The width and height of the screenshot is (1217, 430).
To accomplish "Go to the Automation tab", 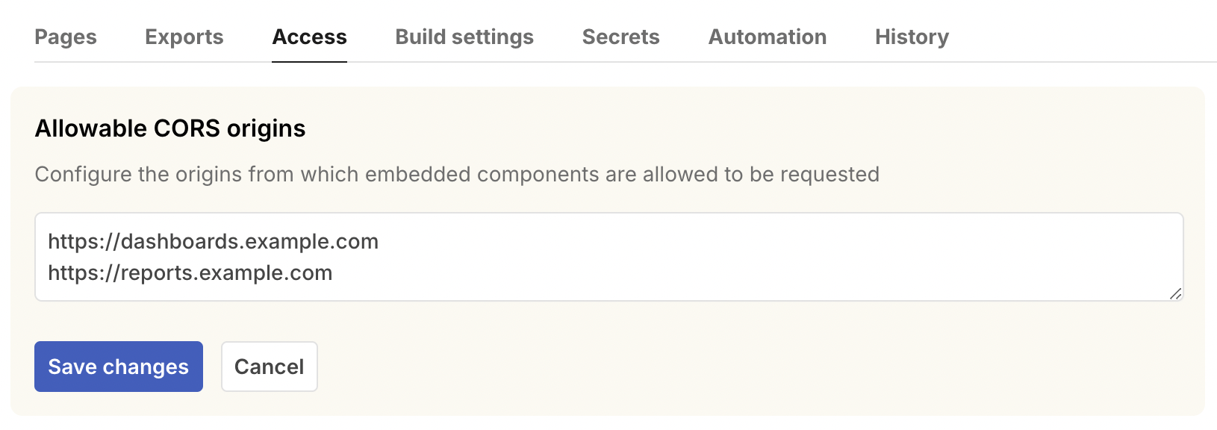I will [x=767, y=37].
